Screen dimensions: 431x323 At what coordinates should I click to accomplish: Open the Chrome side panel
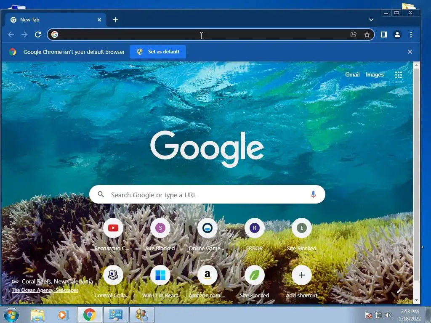point(384,34)
